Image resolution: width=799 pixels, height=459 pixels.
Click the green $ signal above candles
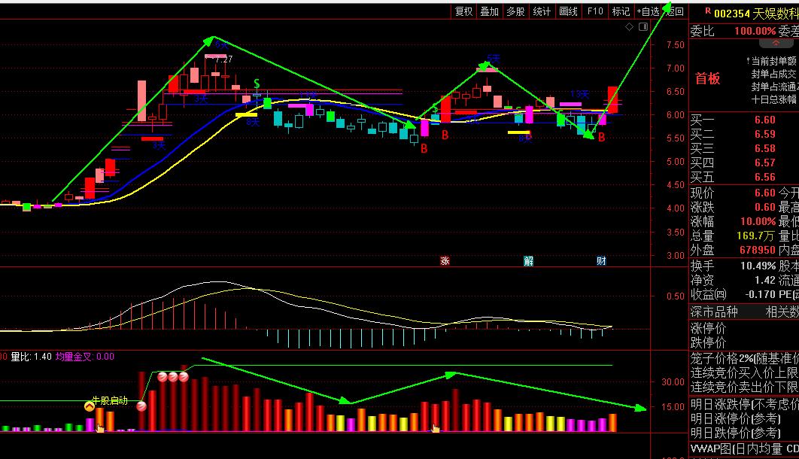(x=257, y=83)
